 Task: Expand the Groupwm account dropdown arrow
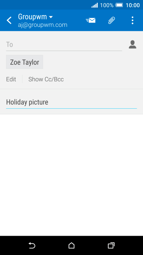click(x=51, y=17)
